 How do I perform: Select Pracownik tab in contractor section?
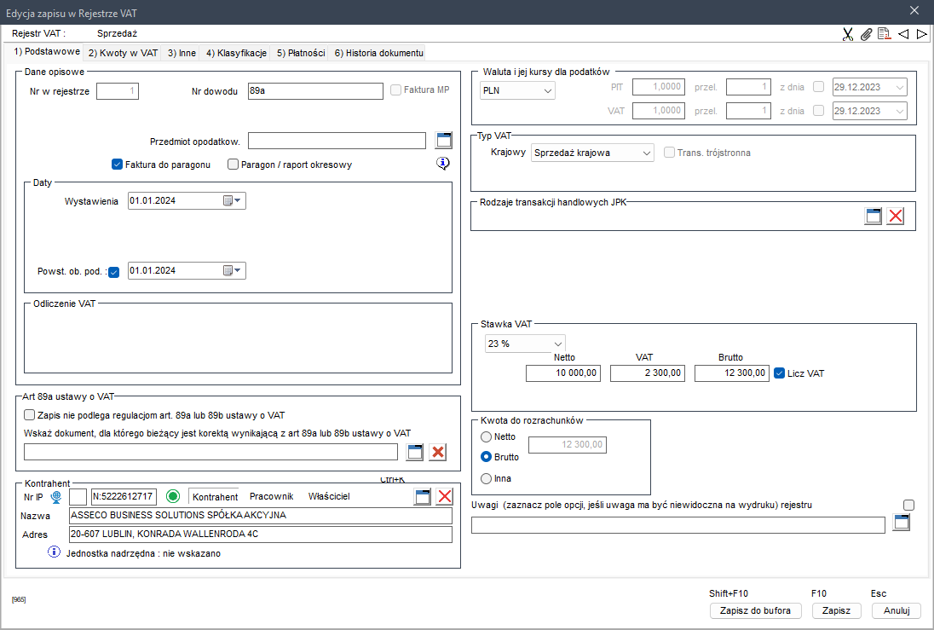coord(272,496)
